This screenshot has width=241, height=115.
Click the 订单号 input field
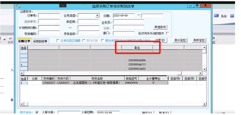49,16
